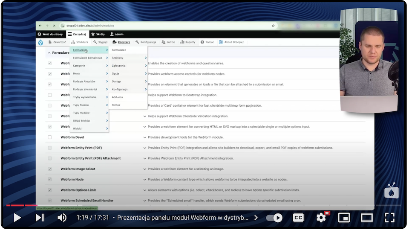
Task: Toggle Webform Entity Print (PDF) Attachment checkbox
Action: [x=49, y=158]
